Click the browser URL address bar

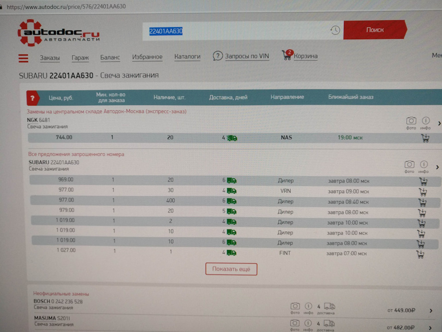(x=66, y=6)
